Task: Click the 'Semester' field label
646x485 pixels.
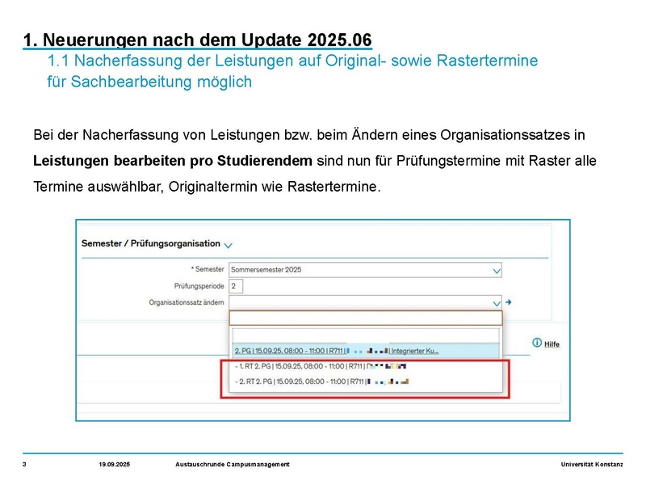Action: coord(209,269)
